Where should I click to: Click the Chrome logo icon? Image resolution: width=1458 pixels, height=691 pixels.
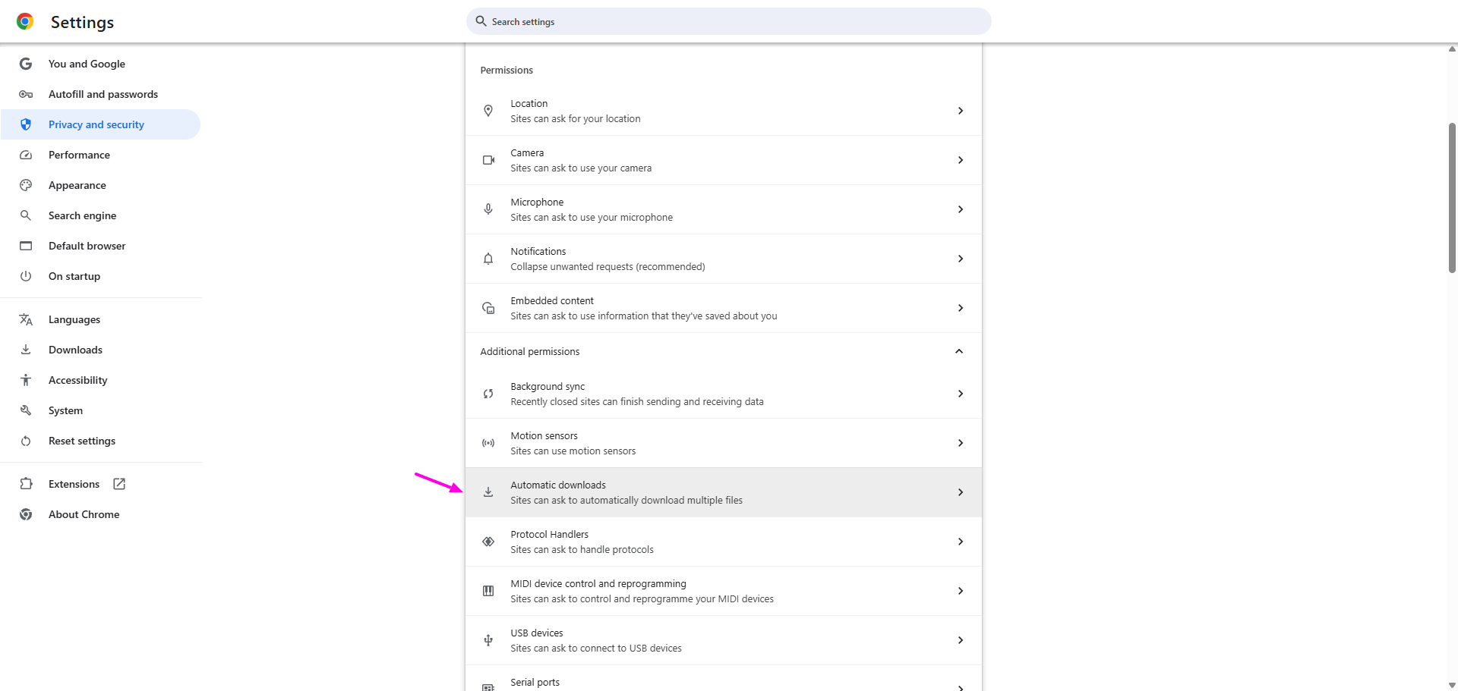(25, 22)
